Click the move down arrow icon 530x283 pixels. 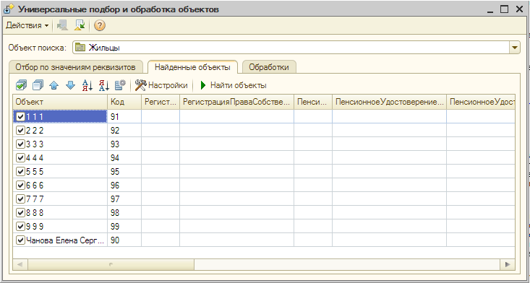click(70, 85)
